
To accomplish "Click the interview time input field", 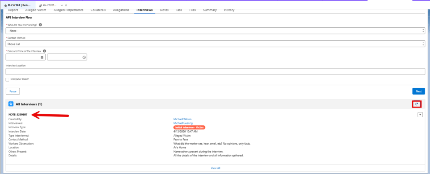I will click(67, 57).
